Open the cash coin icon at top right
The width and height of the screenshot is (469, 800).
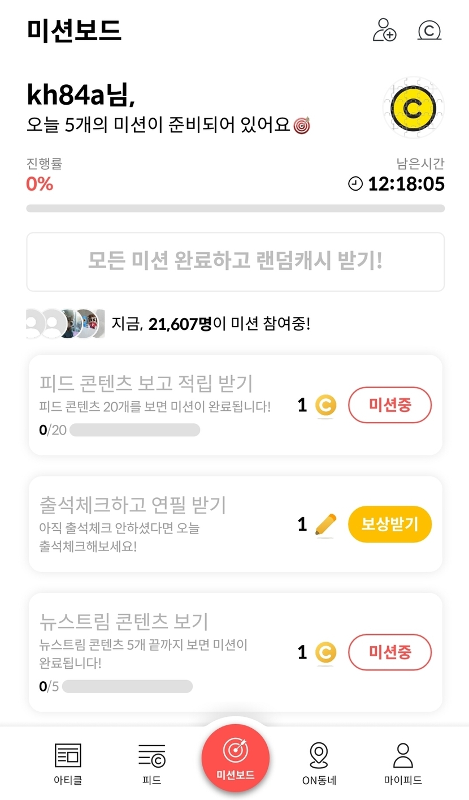(x=429, y=30)
